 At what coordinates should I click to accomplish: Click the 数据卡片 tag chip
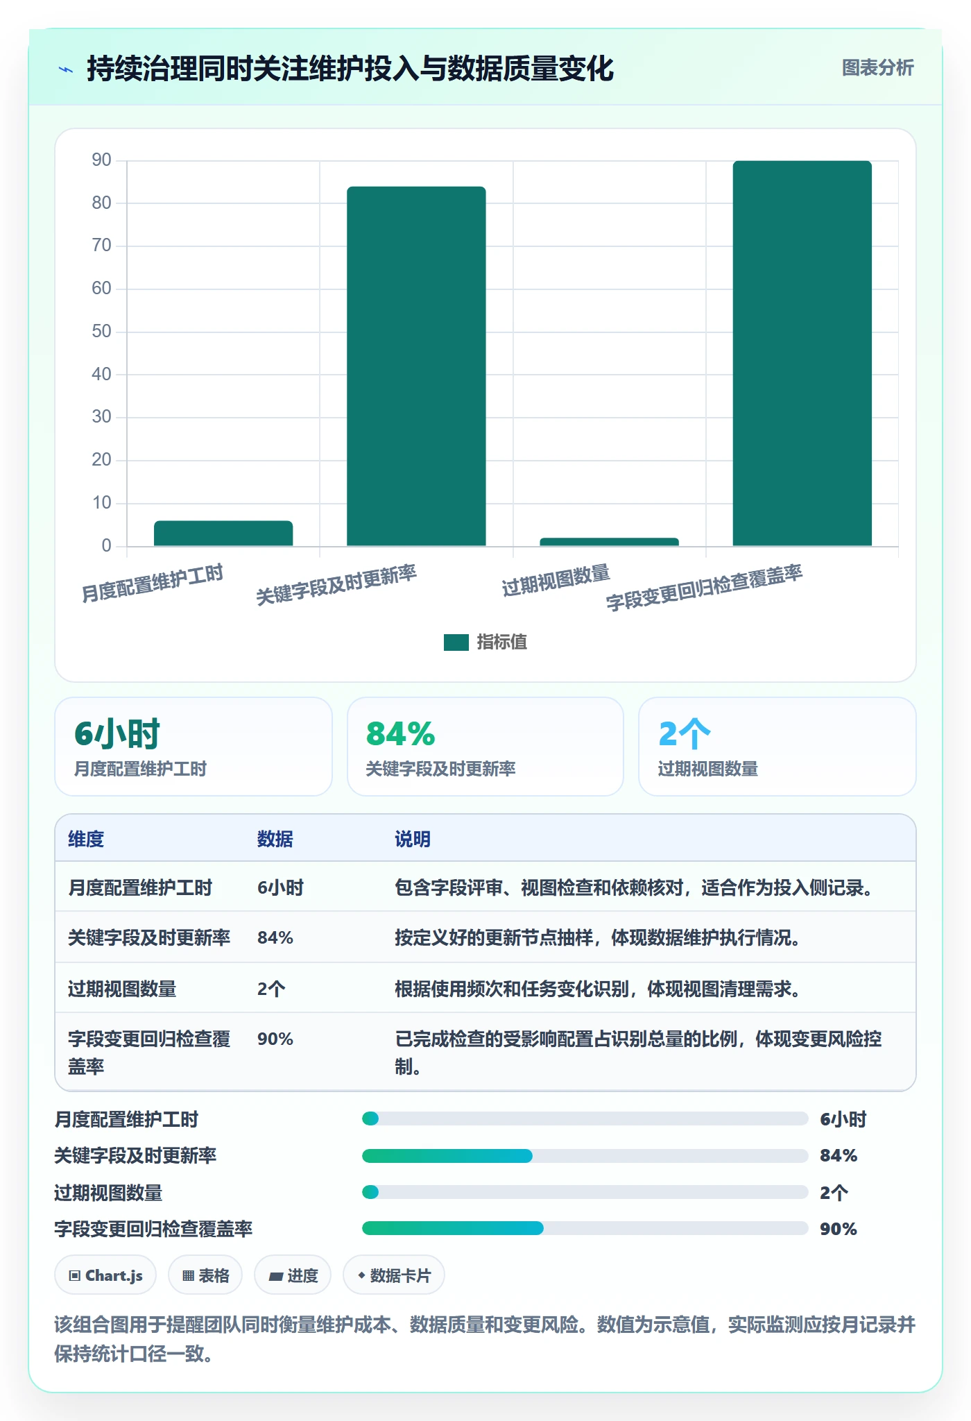click(394, 1275)
